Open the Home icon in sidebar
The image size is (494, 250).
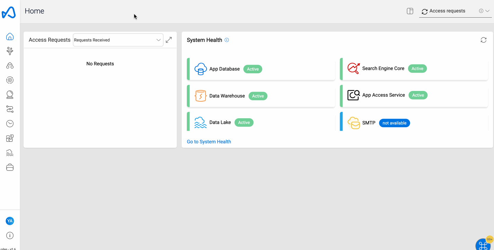[x=10, y=36]
